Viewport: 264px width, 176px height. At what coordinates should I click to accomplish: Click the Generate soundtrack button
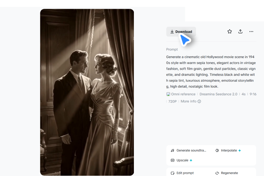pos(188,151)
